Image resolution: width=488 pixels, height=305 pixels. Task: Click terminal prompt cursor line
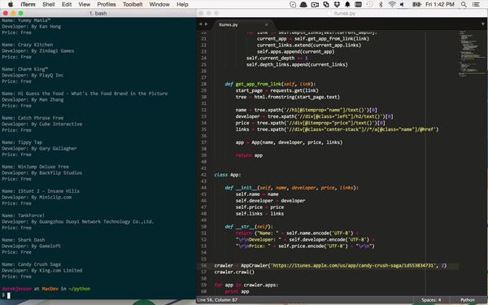click(x=8, y=295)
